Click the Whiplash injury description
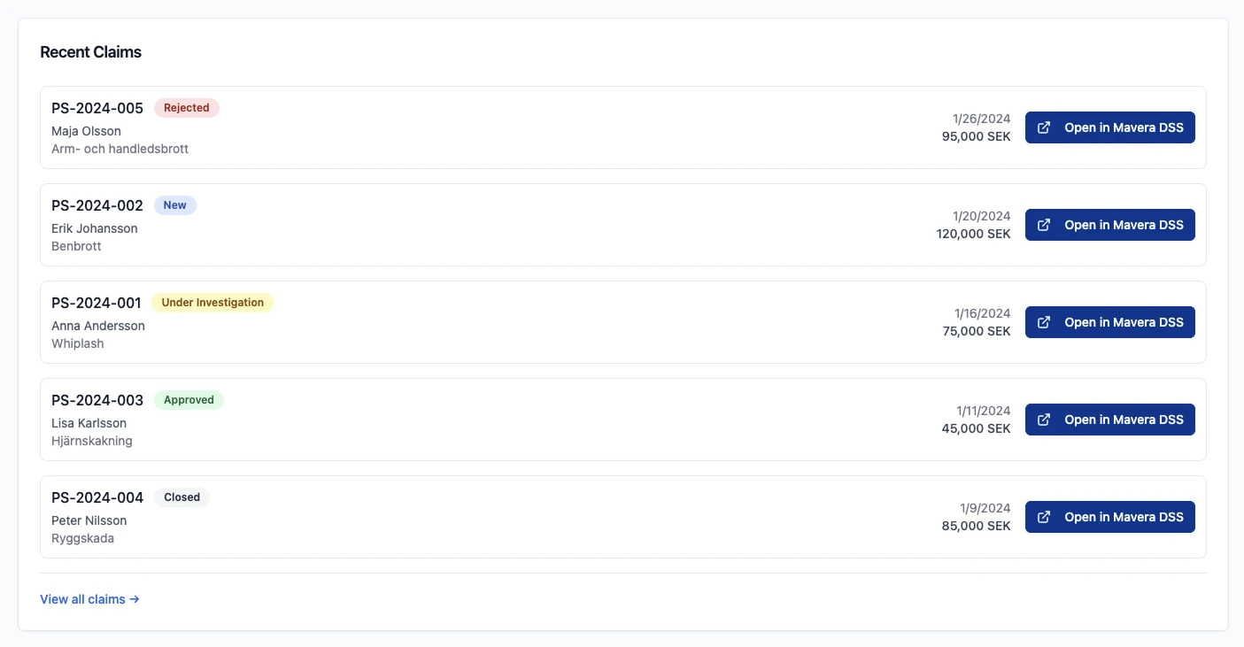Image resolution: width=1244 pixels, height=647 pixels. pos(78,343)
